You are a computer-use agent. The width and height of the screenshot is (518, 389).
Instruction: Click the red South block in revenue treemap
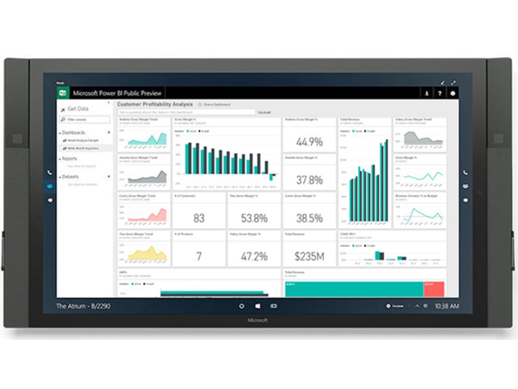click(x=434, y=289)
